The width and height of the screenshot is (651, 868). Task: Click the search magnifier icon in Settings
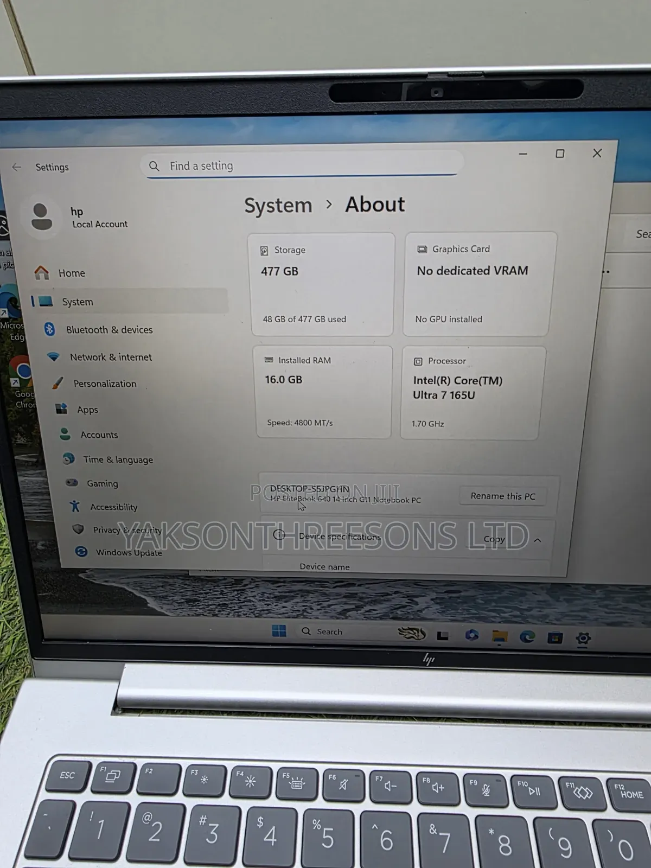click(154, 166)
